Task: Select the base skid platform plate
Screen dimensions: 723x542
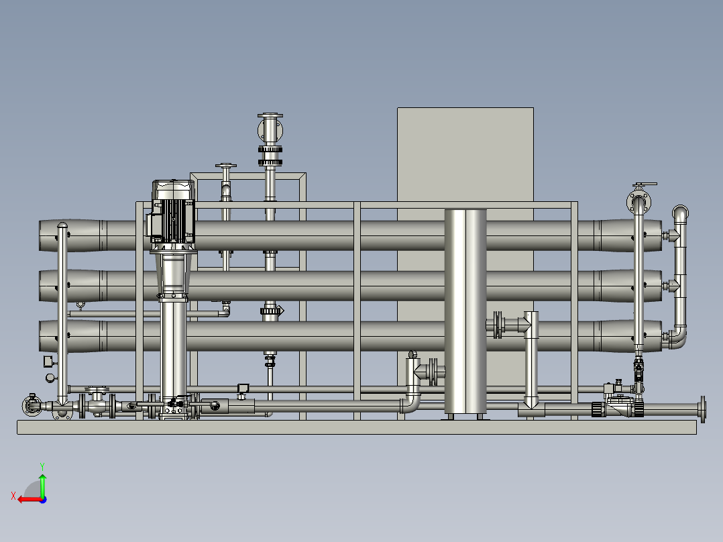Action: (357, 427)
